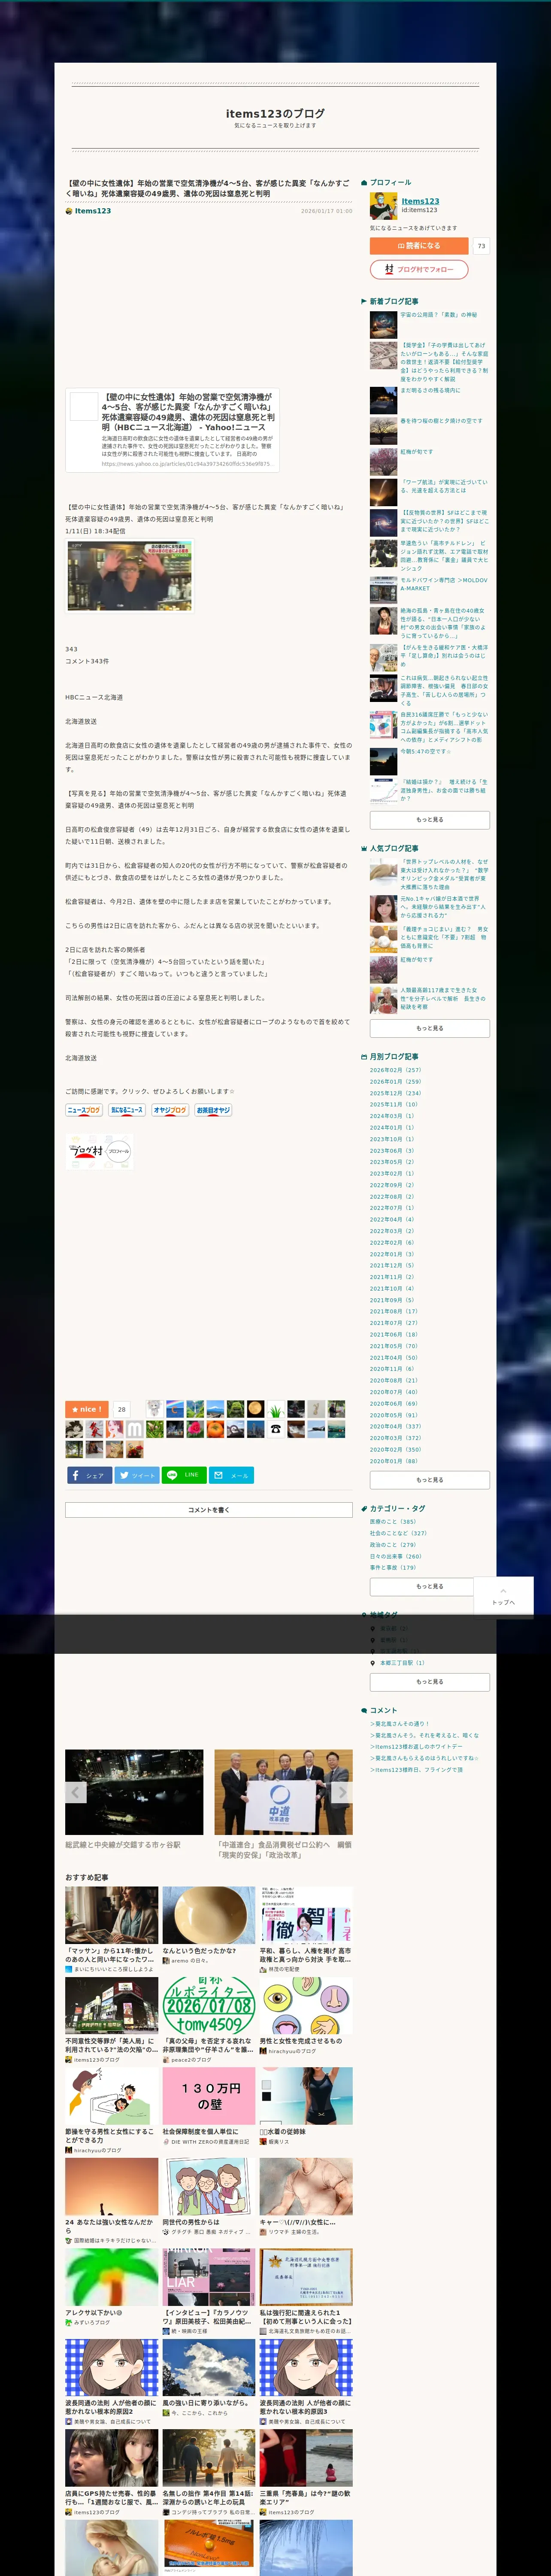Viewport: 551px width, 2576px height.
Task: Click the reader count 73 bubble
Action: (x=481, y=245)
